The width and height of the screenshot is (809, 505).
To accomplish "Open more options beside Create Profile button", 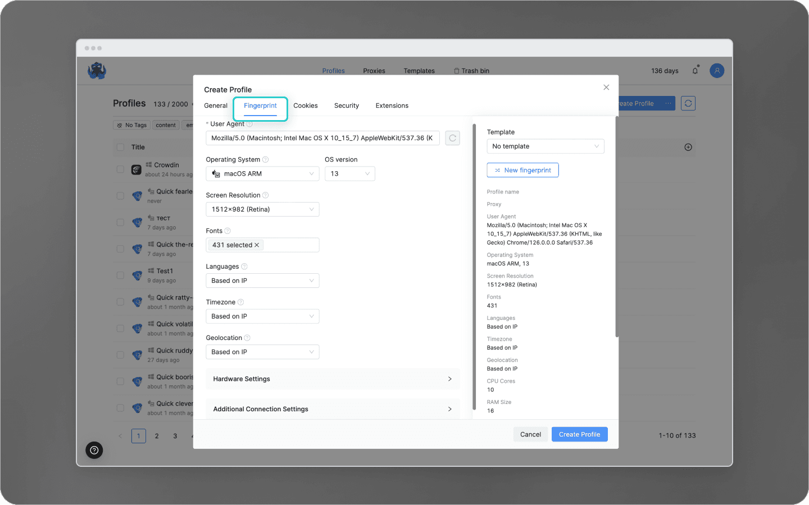I will point(668,103).
